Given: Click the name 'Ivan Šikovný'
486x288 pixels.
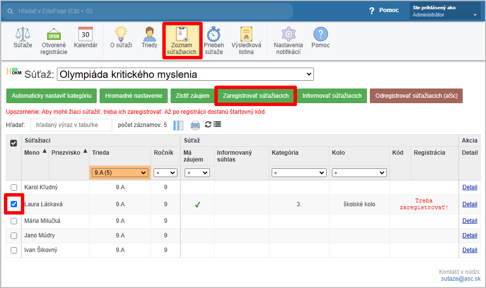Looking at the screenshot, I should point(41,250).
